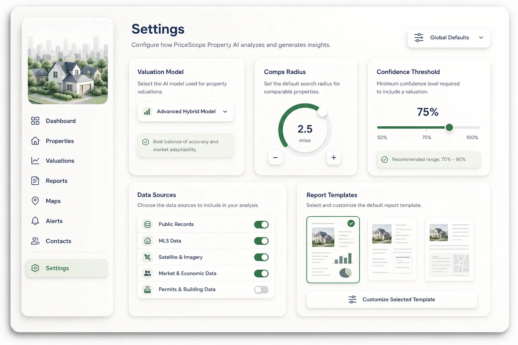This screenshot has width=518, height=345.
Task: Click the Alerts bell icon
Action: tap(35, 221)
